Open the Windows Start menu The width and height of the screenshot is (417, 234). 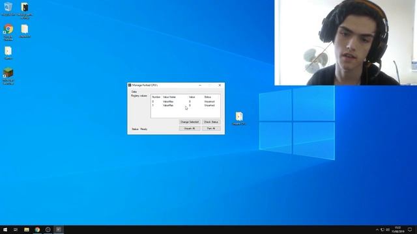5,229
